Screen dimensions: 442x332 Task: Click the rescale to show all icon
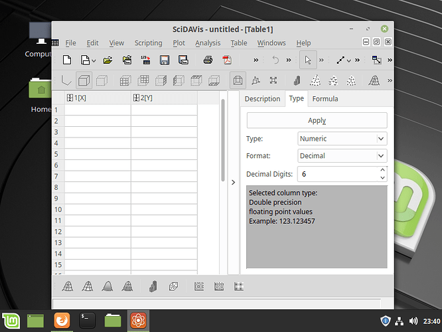click(x=377, y=60)
